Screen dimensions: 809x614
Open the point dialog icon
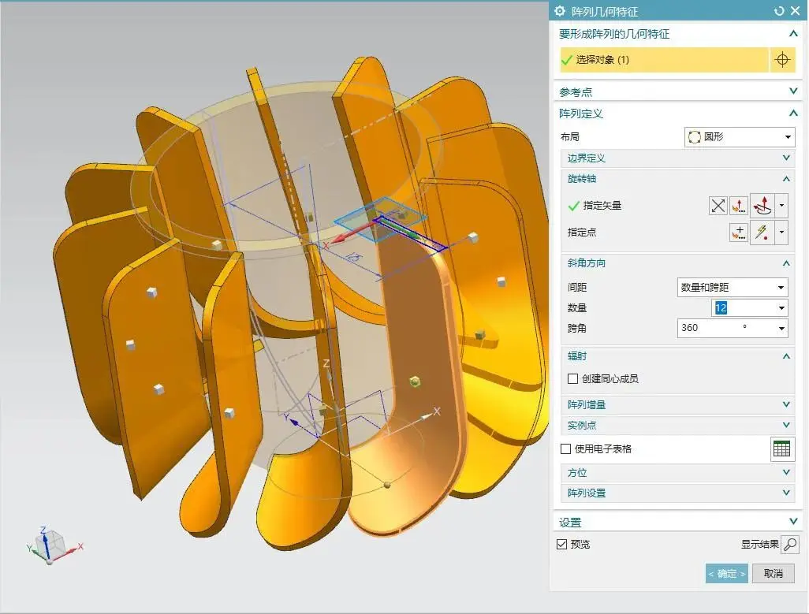click(739, 233)
